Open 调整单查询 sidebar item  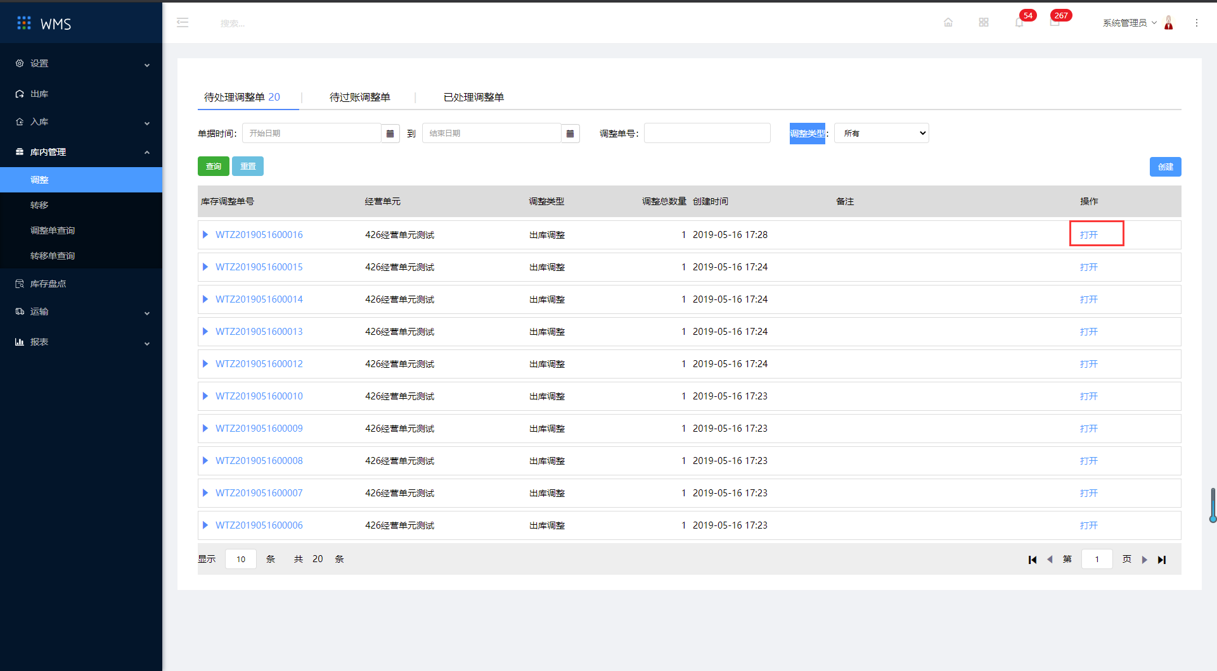tap(81, 230)
